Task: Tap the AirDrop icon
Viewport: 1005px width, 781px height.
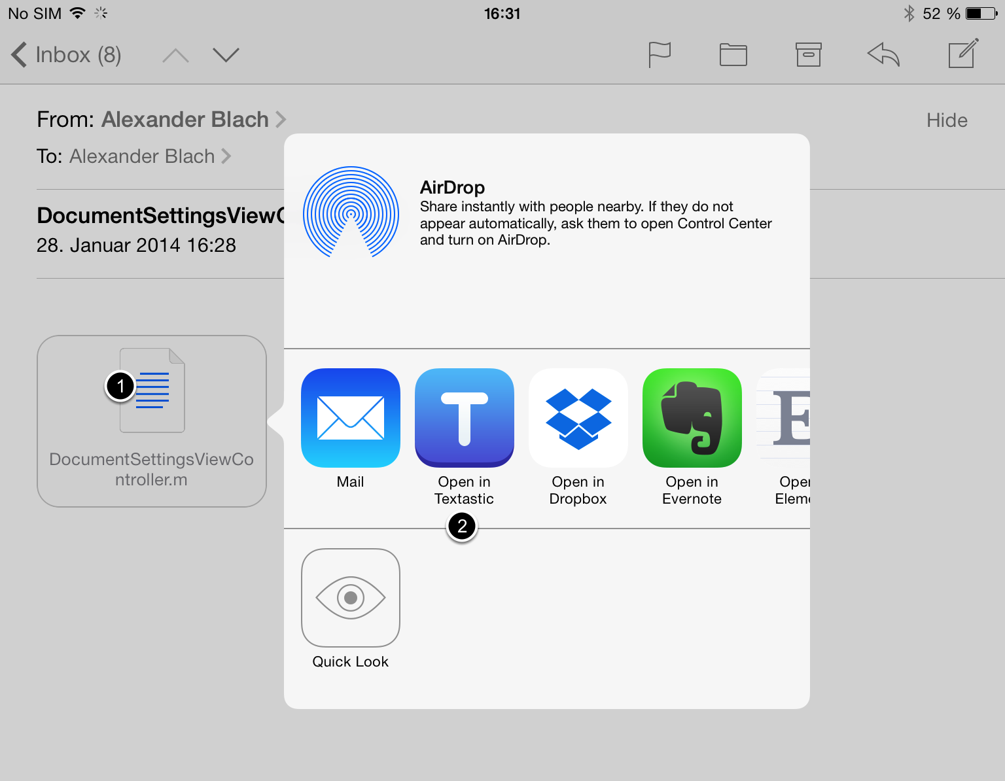Action: (351, 212)
